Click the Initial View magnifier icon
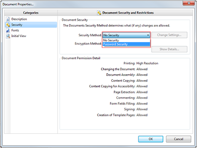This screenshot has height=148, width=197. (x=8, y=36)
